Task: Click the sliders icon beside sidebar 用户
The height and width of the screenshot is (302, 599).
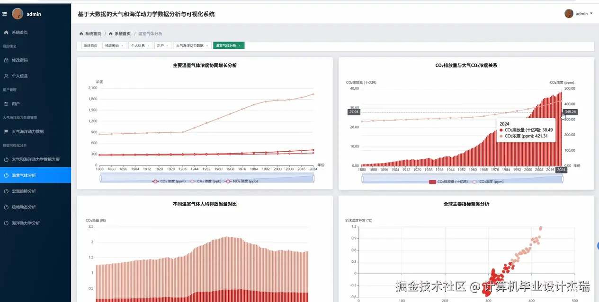Action: point(6,104)
